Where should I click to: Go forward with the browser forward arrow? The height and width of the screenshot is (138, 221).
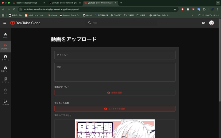[9, 9]
